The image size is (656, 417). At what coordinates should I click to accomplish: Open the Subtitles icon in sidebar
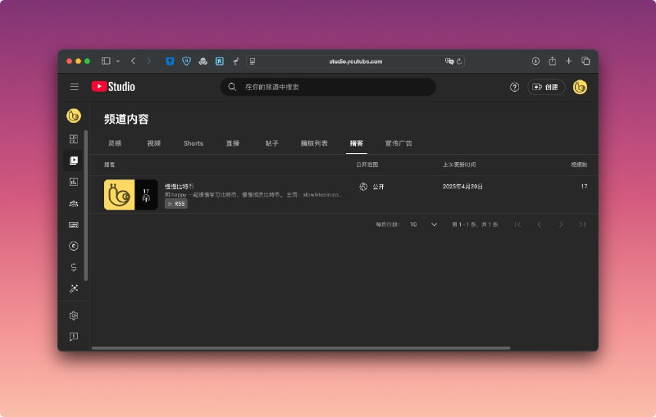(x=74, y=224)
